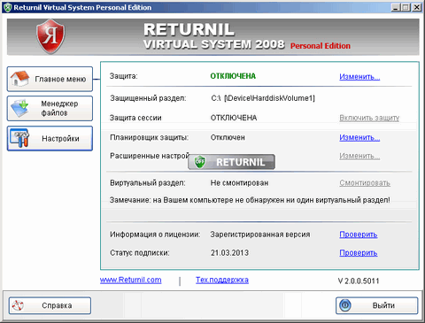
Task: Click the file manager folder icon
Action: click(19, 108)
